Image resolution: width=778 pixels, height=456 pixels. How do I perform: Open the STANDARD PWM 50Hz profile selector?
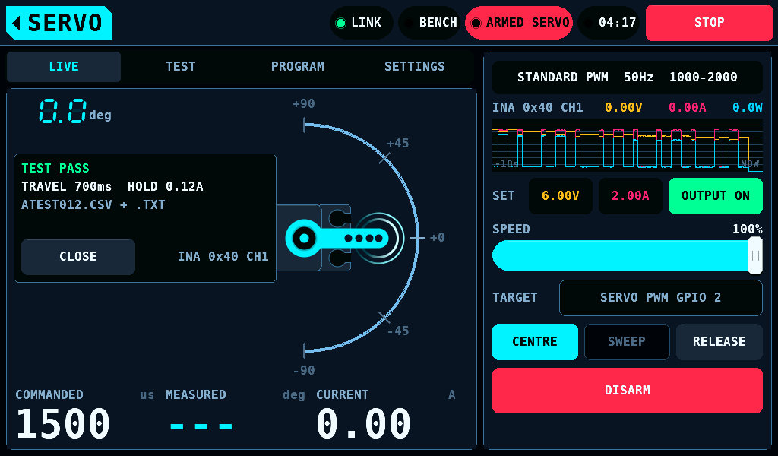627,78
